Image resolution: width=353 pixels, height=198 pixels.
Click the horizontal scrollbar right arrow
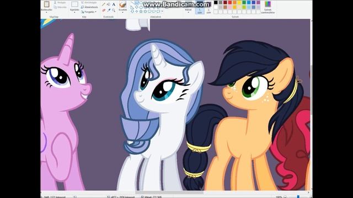308,192
